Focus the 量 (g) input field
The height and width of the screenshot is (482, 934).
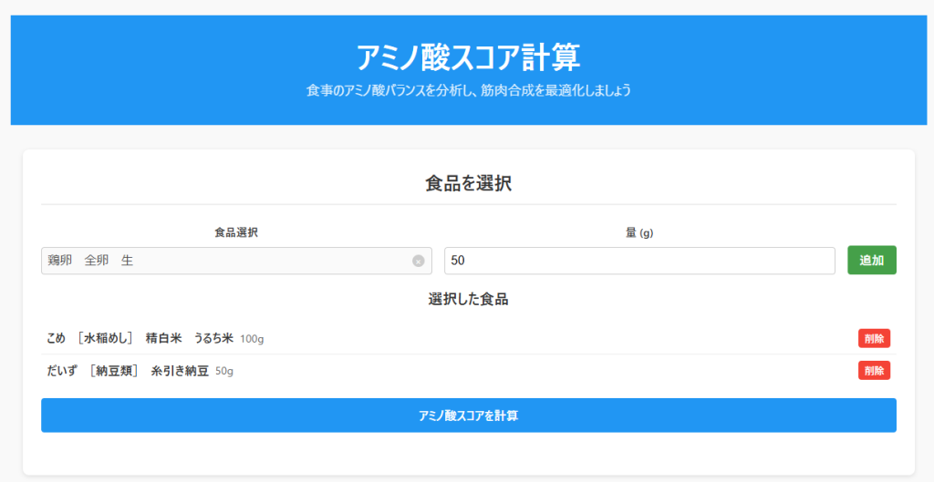click(639, 261)
